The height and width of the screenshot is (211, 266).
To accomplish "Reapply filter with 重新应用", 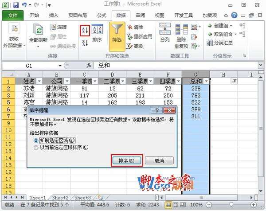I will [x=140, y=36].
